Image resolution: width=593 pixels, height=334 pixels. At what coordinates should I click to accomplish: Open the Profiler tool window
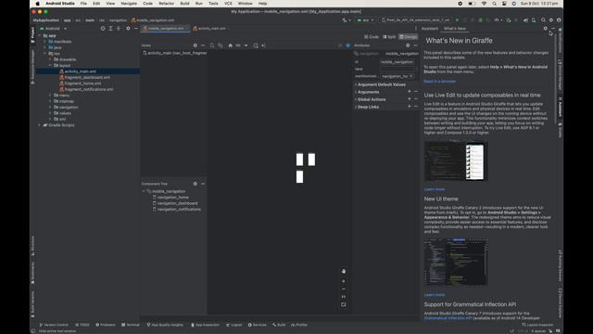click(299, 325)
